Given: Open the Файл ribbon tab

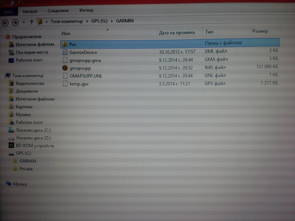Looking at the screenshot, I should 8,12.
